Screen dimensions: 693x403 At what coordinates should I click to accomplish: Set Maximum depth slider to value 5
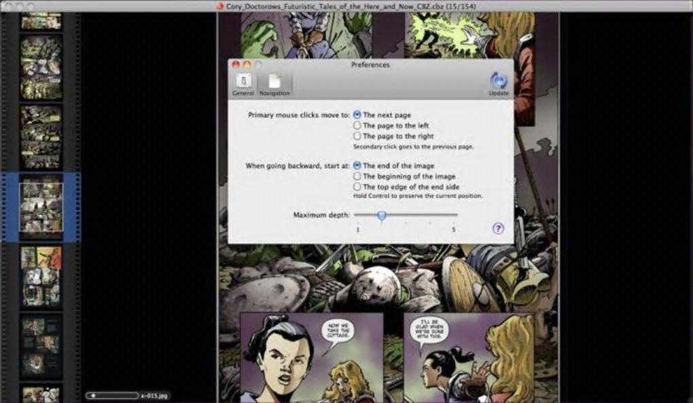(x=454, y=215)
